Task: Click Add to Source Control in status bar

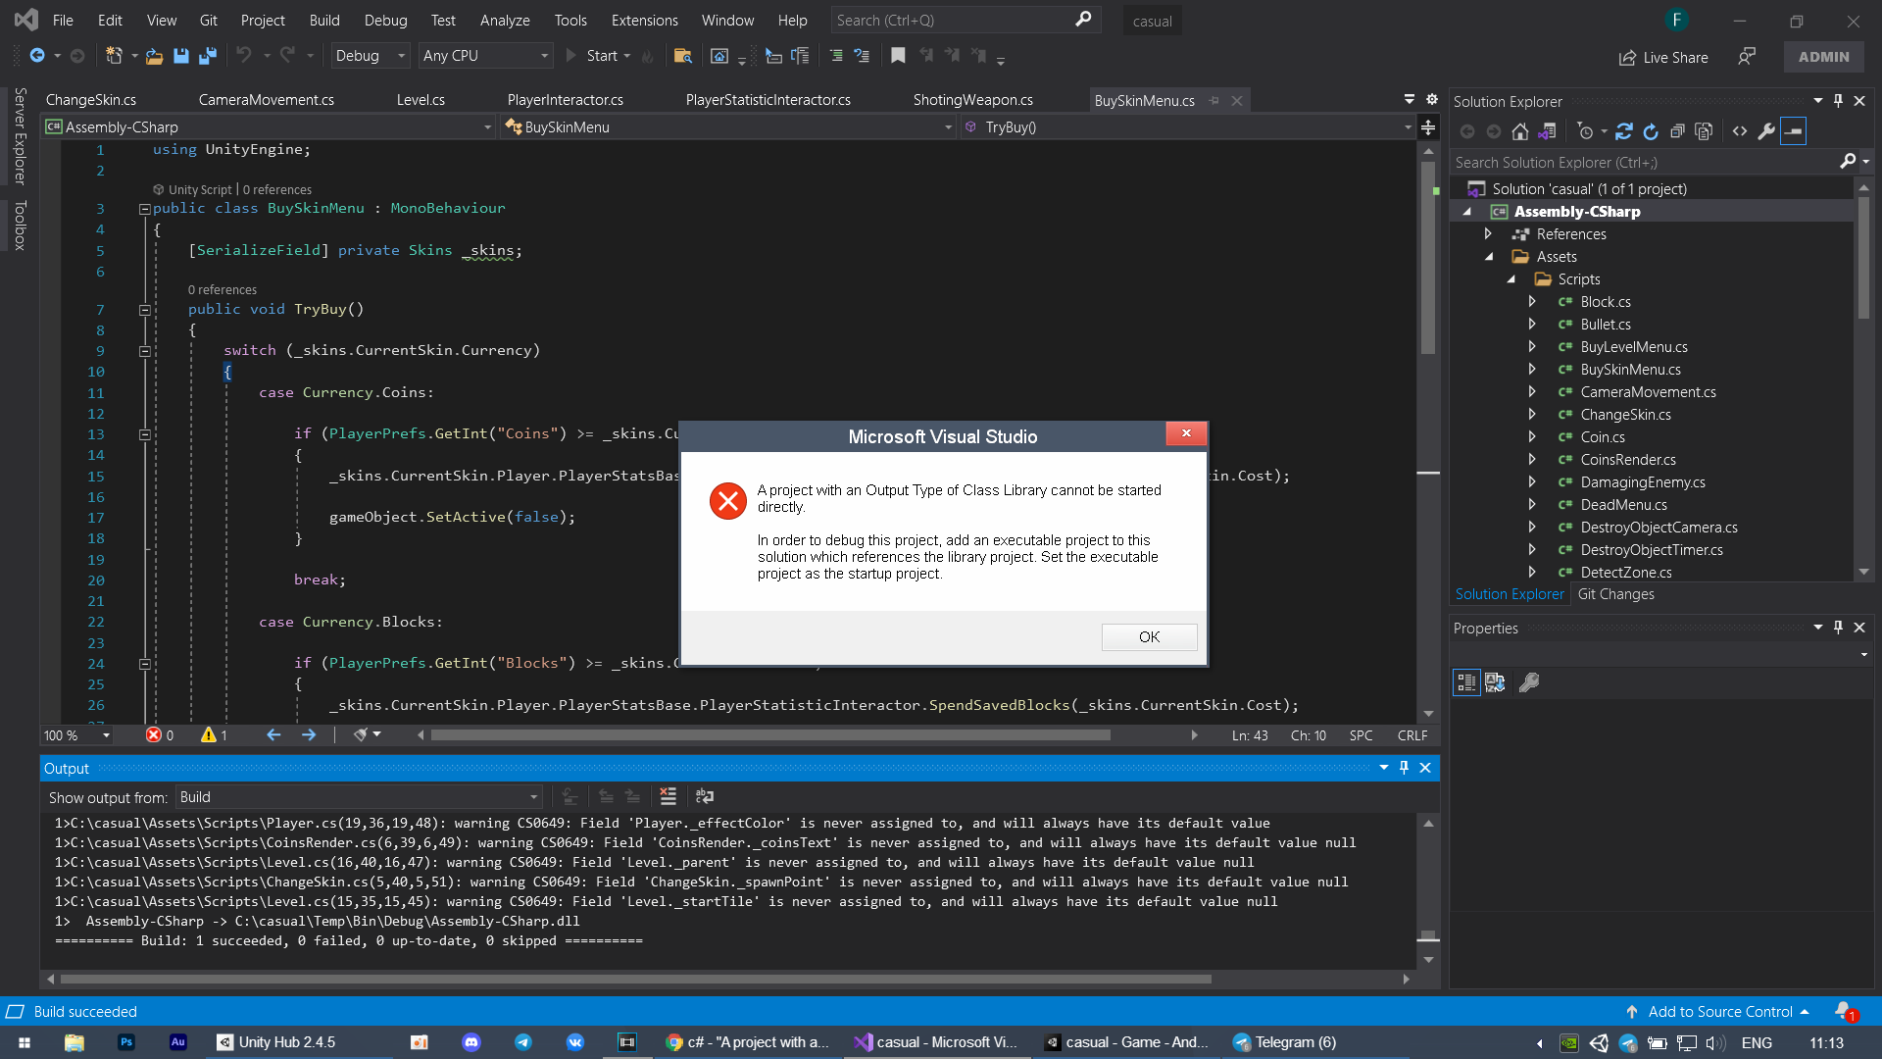Action: tap(1718, 1012)
